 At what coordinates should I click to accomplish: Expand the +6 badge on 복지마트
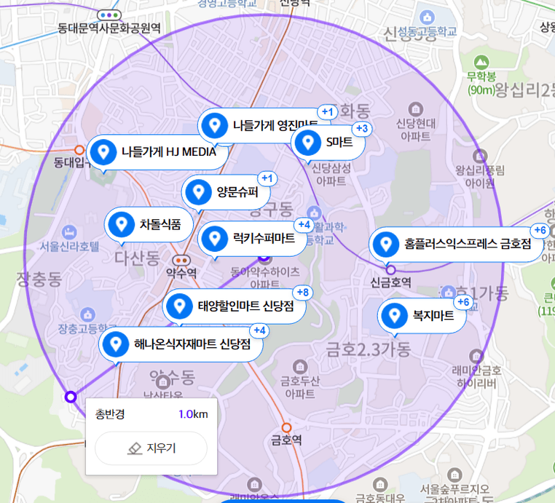[x=463, y=302]
